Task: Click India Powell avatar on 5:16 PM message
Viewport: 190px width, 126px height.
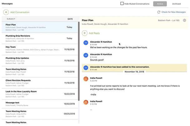Action: (x=85, y=102)
